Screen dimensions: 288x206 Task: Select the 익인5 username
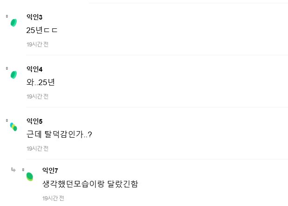pos(34,121)
